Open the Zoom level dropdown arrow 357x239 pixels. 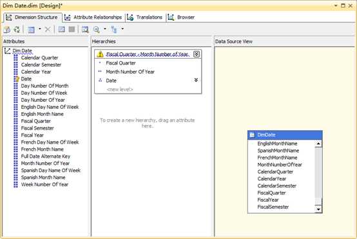click(x=105, y=29)
